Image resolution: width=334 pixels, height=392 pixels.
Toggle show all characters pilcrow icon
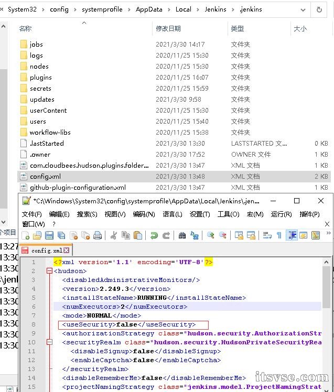279,235
